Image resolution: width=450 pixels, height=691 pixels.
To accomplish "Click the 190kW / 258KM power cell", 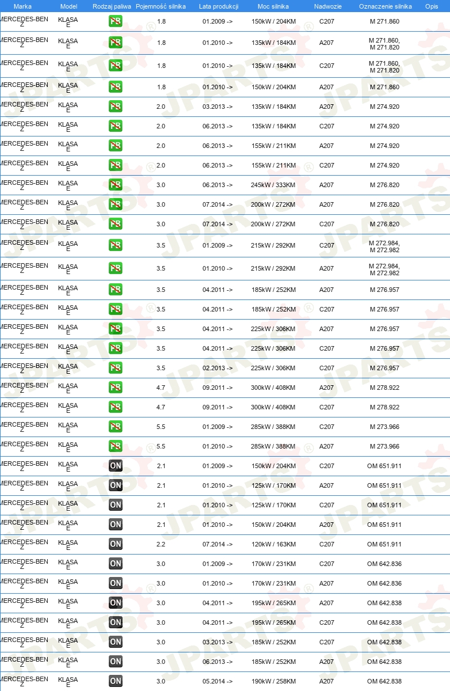I will pos(273,681).
